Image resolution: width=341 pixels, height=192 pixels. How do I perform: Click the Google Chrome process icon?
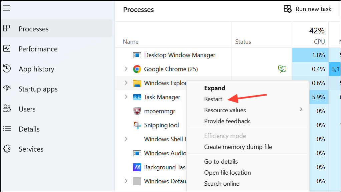(137, 69)
